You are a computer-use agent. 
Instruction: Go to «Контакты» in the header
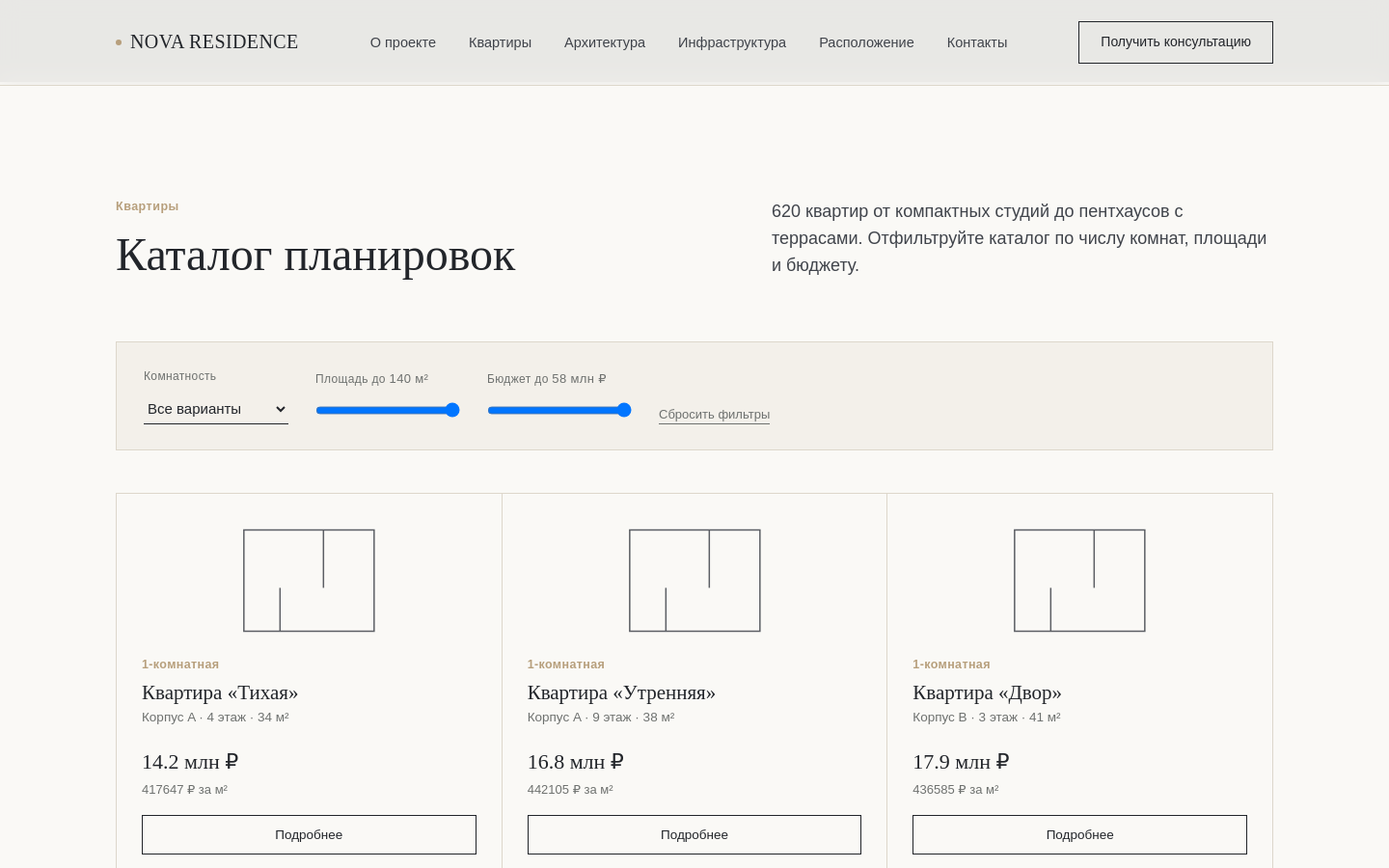[977, 42]
